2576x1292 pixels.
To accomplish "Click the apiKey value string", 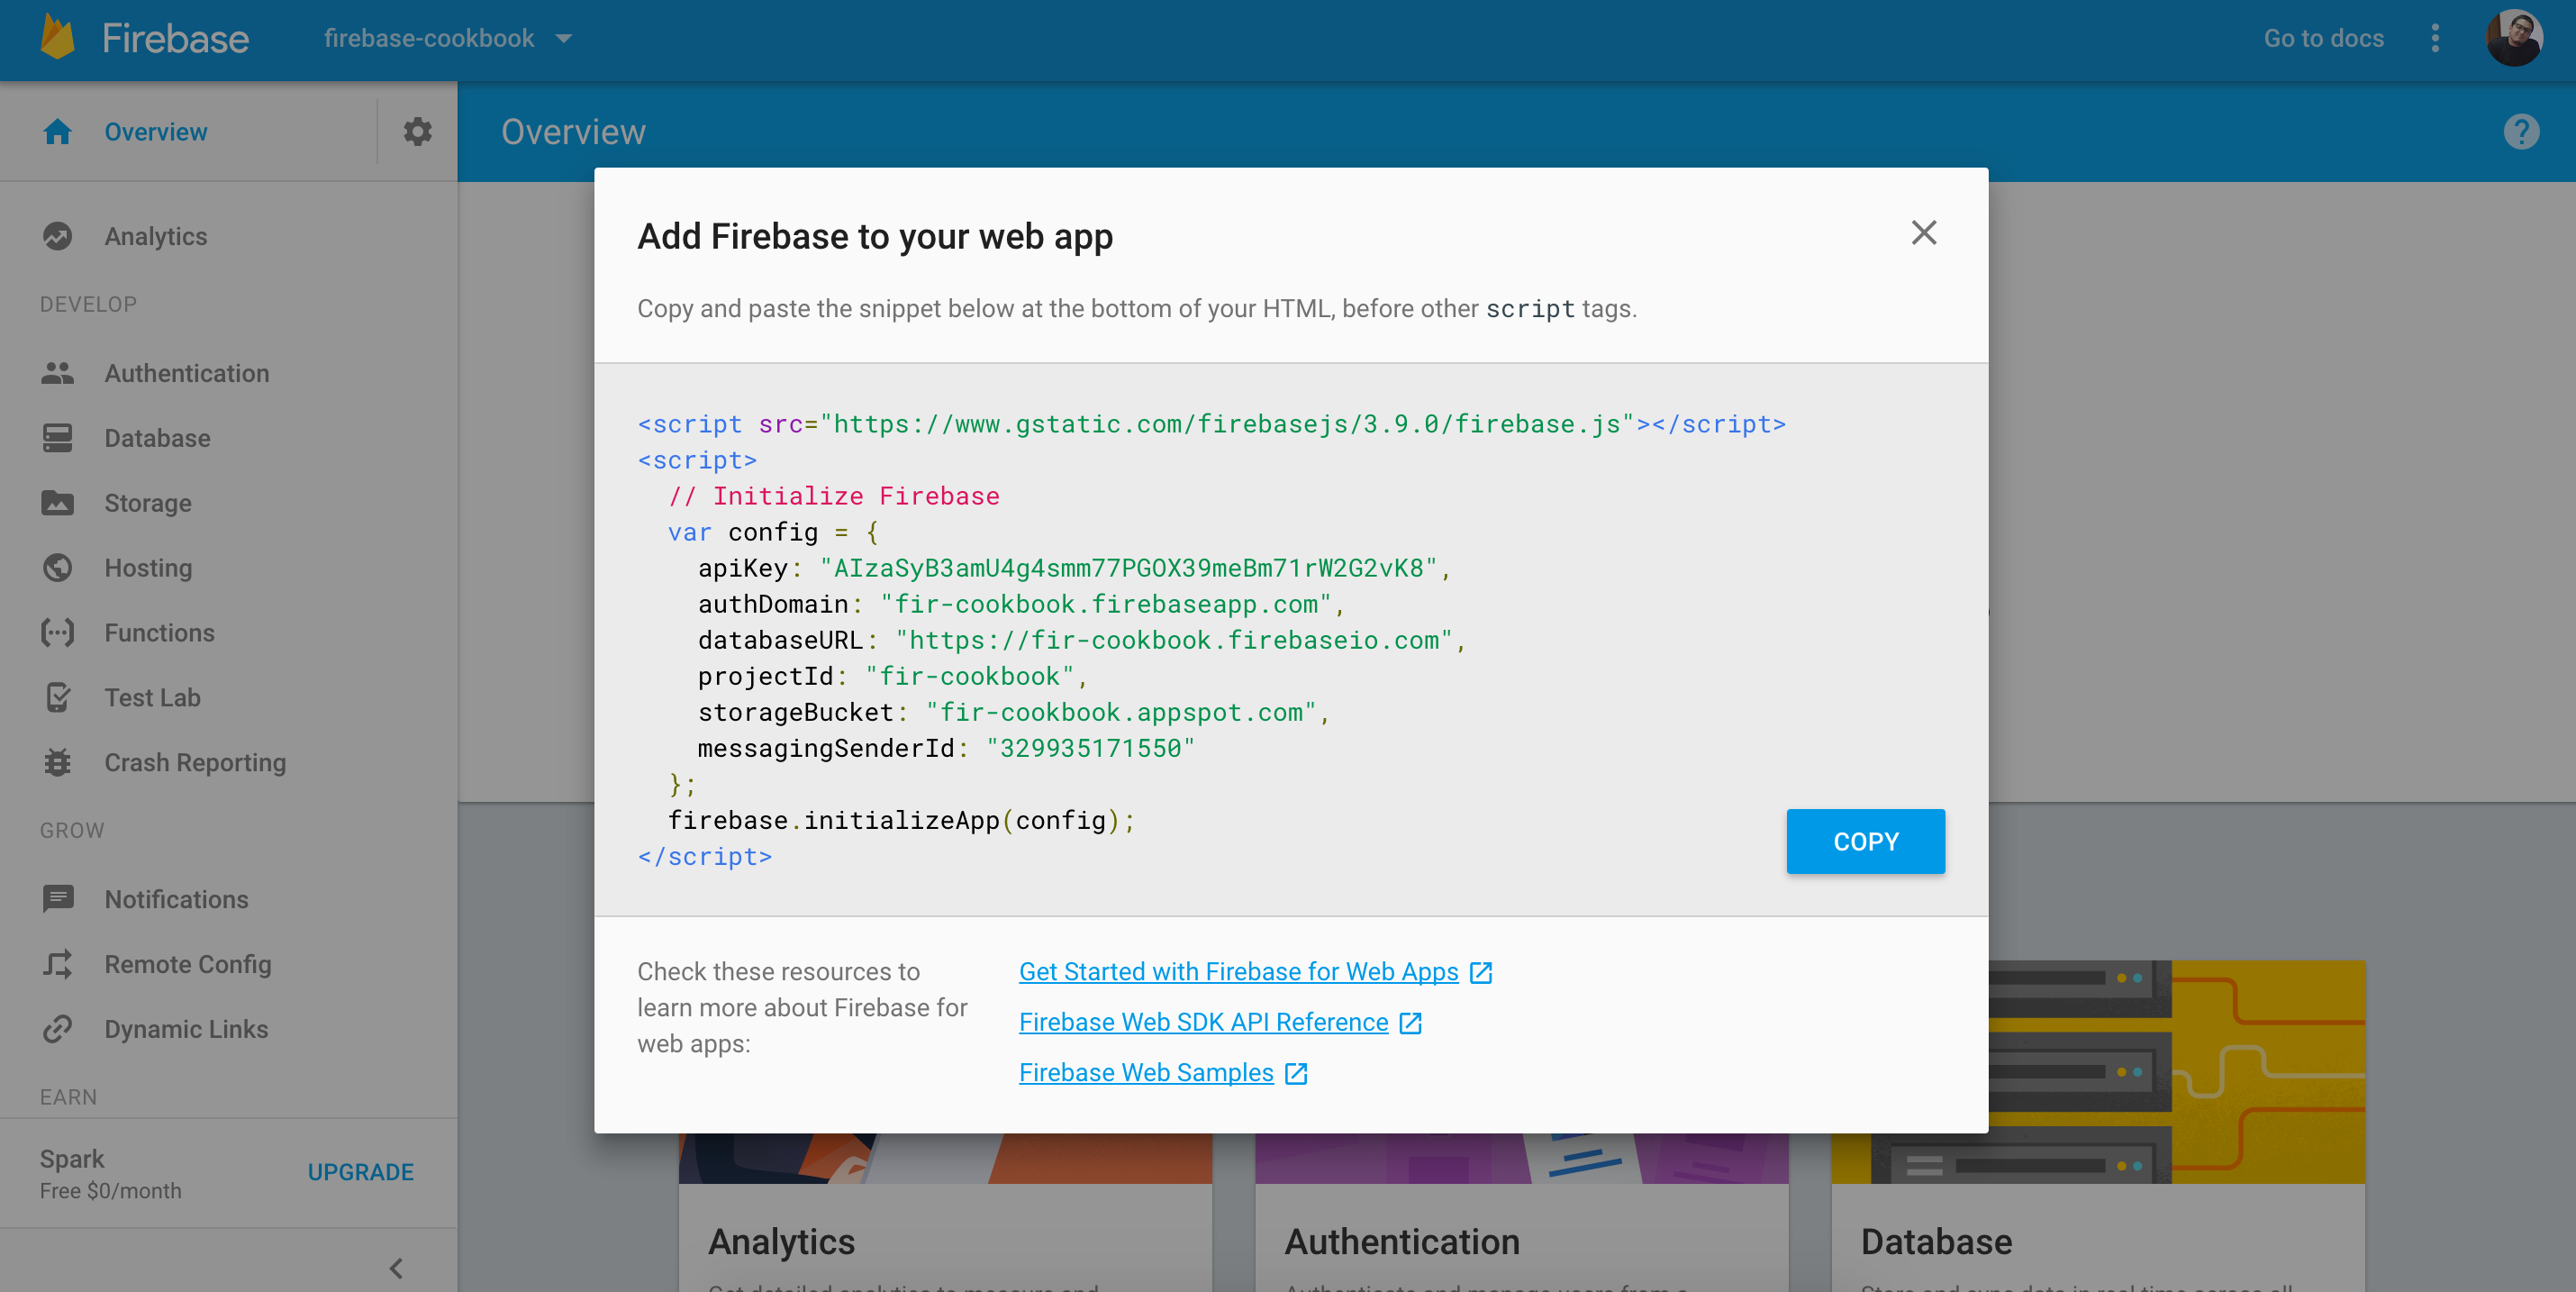I will coord(1128,568).
